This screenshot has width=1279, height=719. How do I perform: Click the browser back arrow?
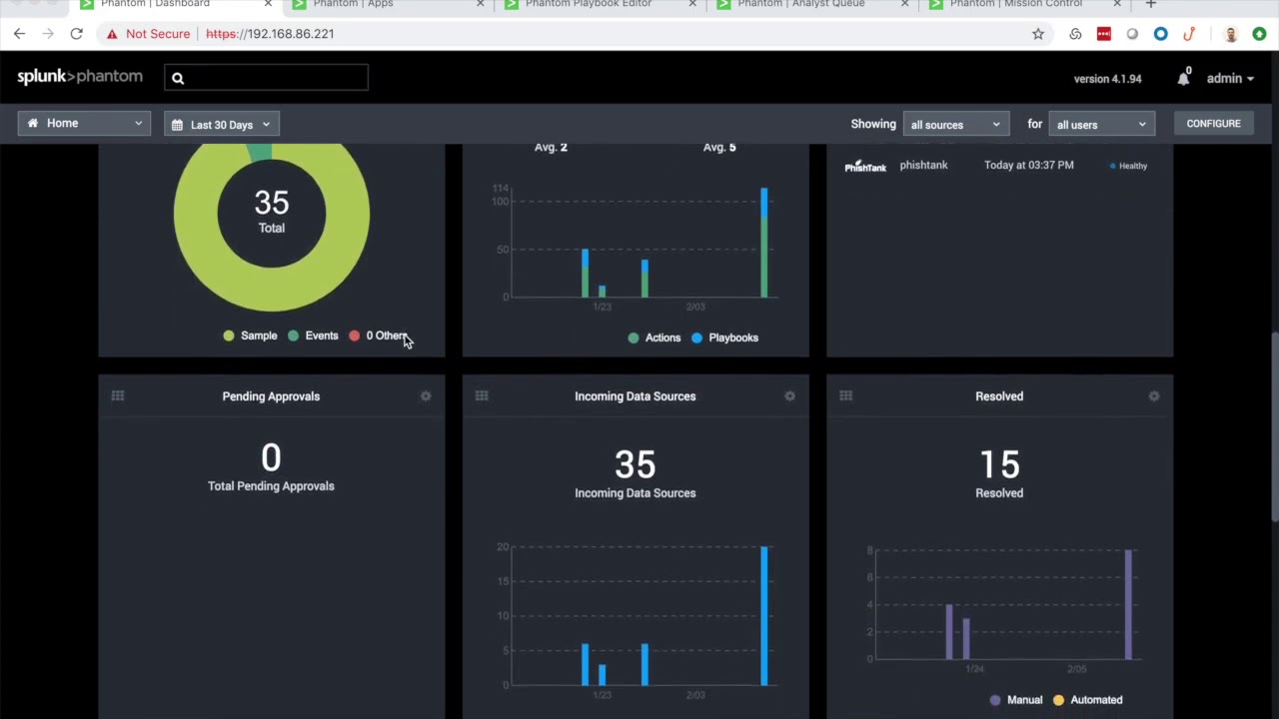[x=19, y=34]
